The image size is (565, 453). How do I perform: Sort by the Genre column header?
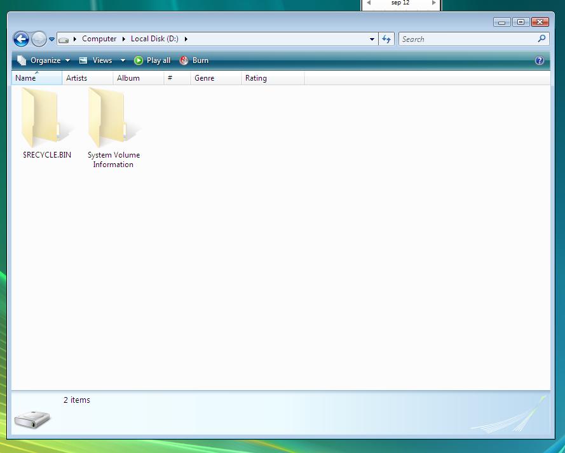tap(216, 78)
